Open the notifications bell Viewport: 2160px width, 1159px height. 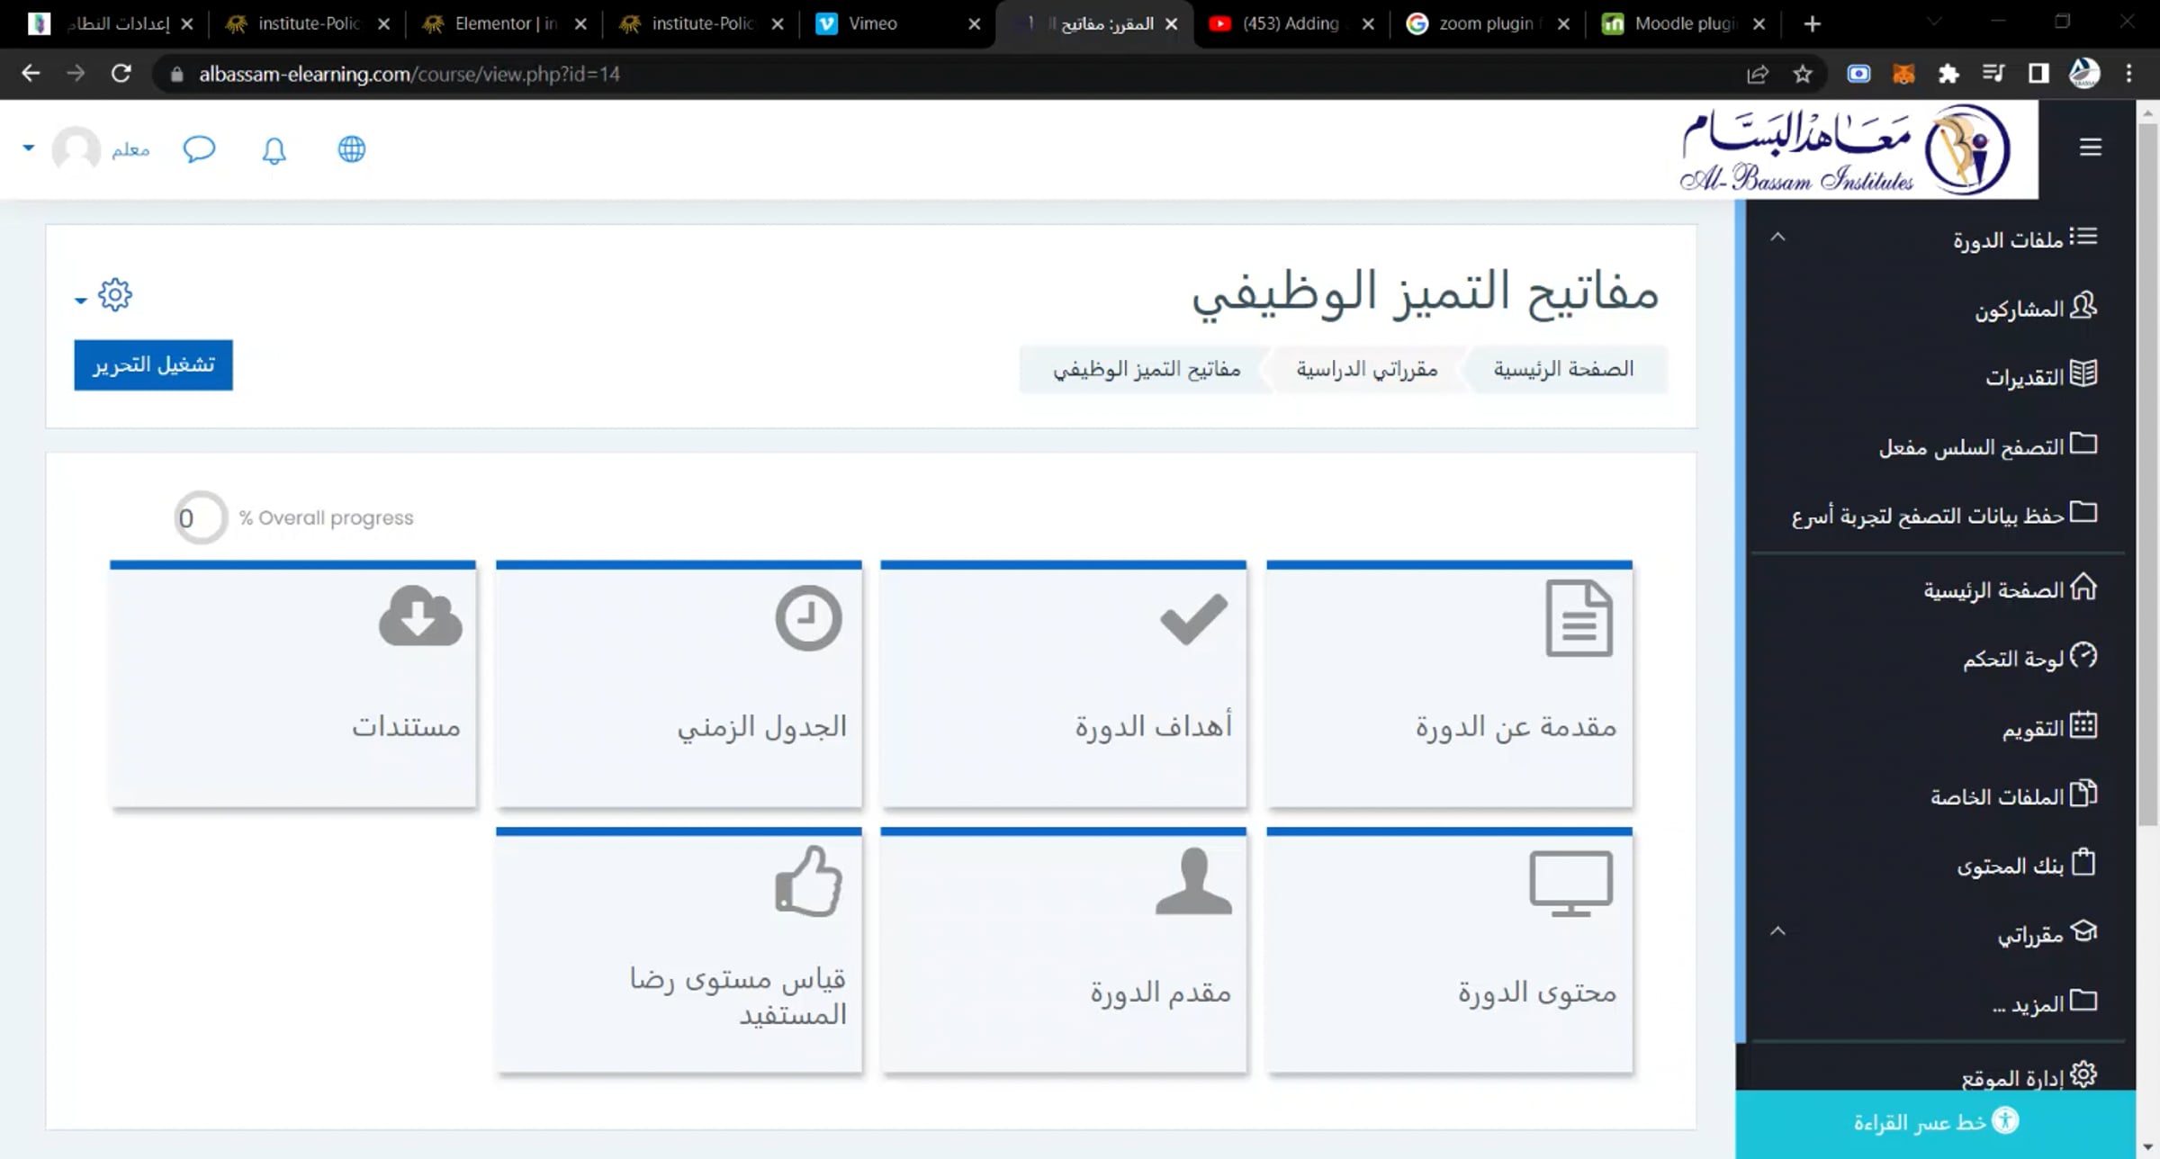click(x=274, y=150)
